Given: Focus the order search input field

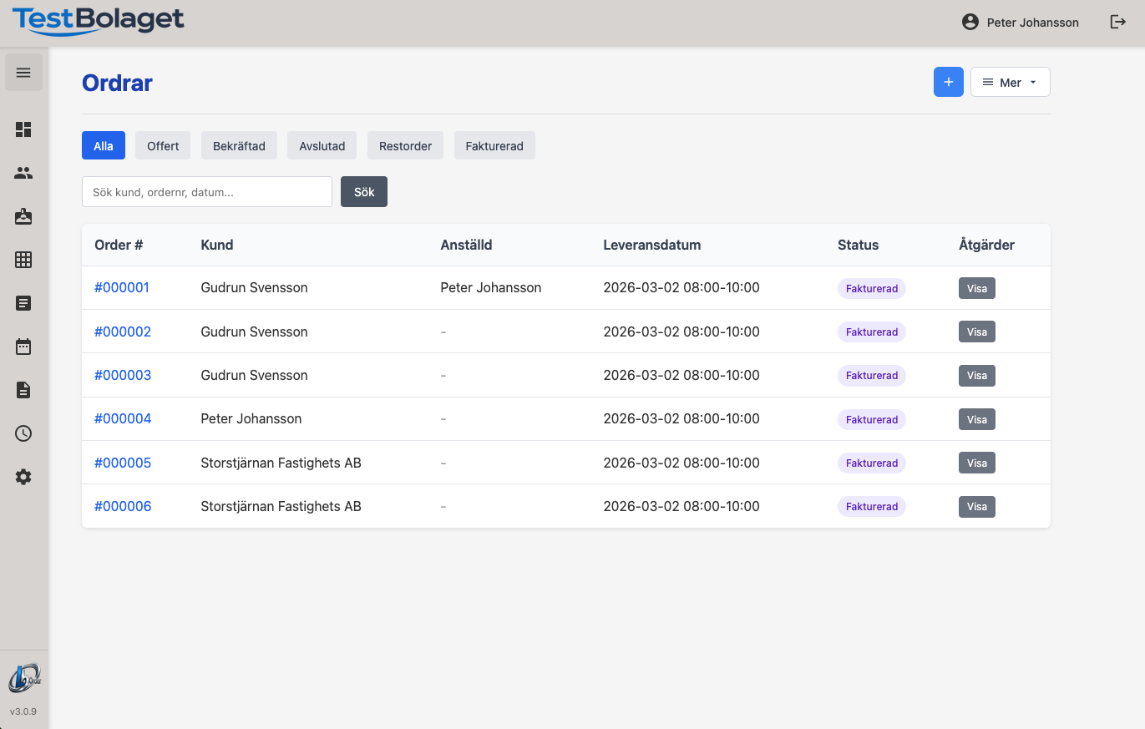Looking at the screenshot, I should (207, 192).
